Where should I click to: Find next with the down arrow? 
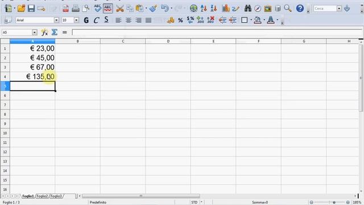[x=347, y=9]
